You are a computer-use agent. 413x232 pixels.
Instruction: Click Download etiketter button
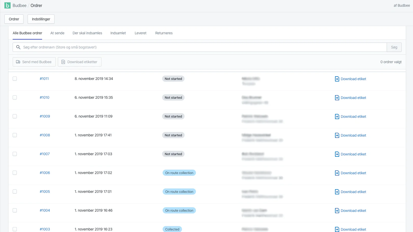coord(80,62)
